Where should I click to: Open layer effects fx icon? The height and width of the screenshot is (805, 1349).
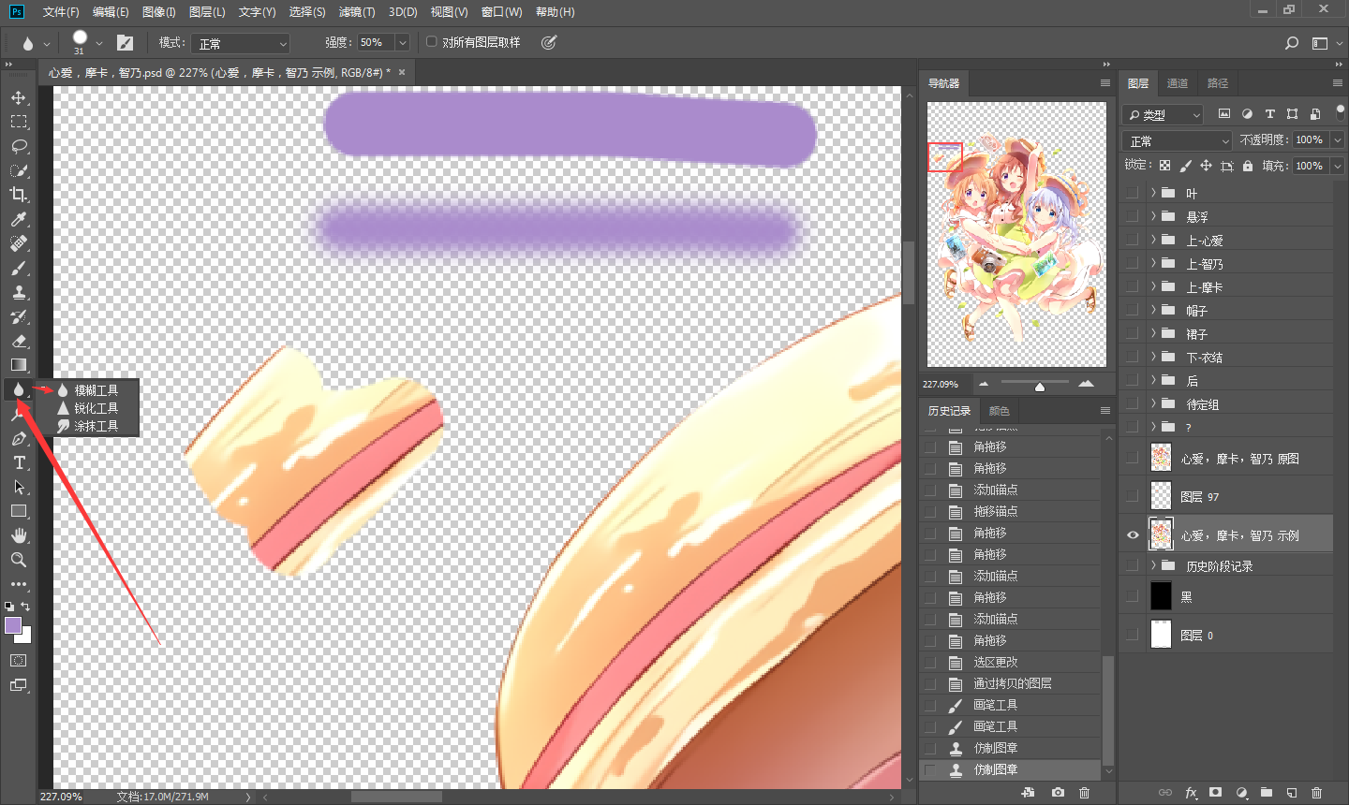(x=1191, y=793)
